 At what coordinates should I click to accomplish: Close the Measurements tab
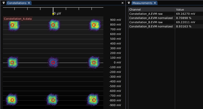click(155, 3)
